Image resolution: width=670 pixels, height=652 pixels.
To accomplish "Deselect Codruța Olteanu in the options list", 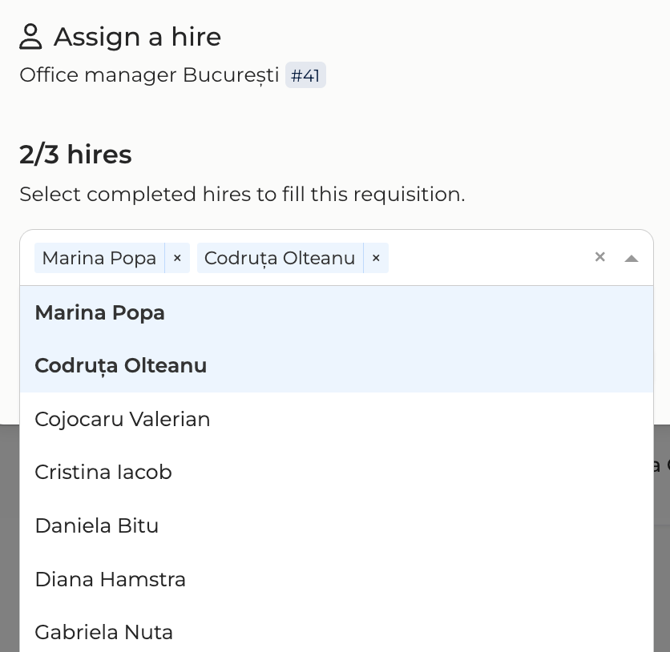I will 120,366.
